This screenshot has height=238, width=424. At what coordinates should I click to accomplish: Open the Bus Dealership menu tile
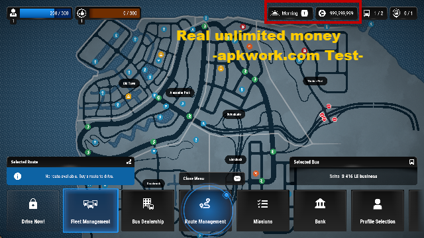point(148,210)
